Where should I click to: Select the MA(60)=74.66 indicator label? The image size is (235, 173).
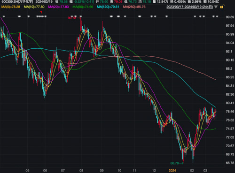(x=83, y=7)
